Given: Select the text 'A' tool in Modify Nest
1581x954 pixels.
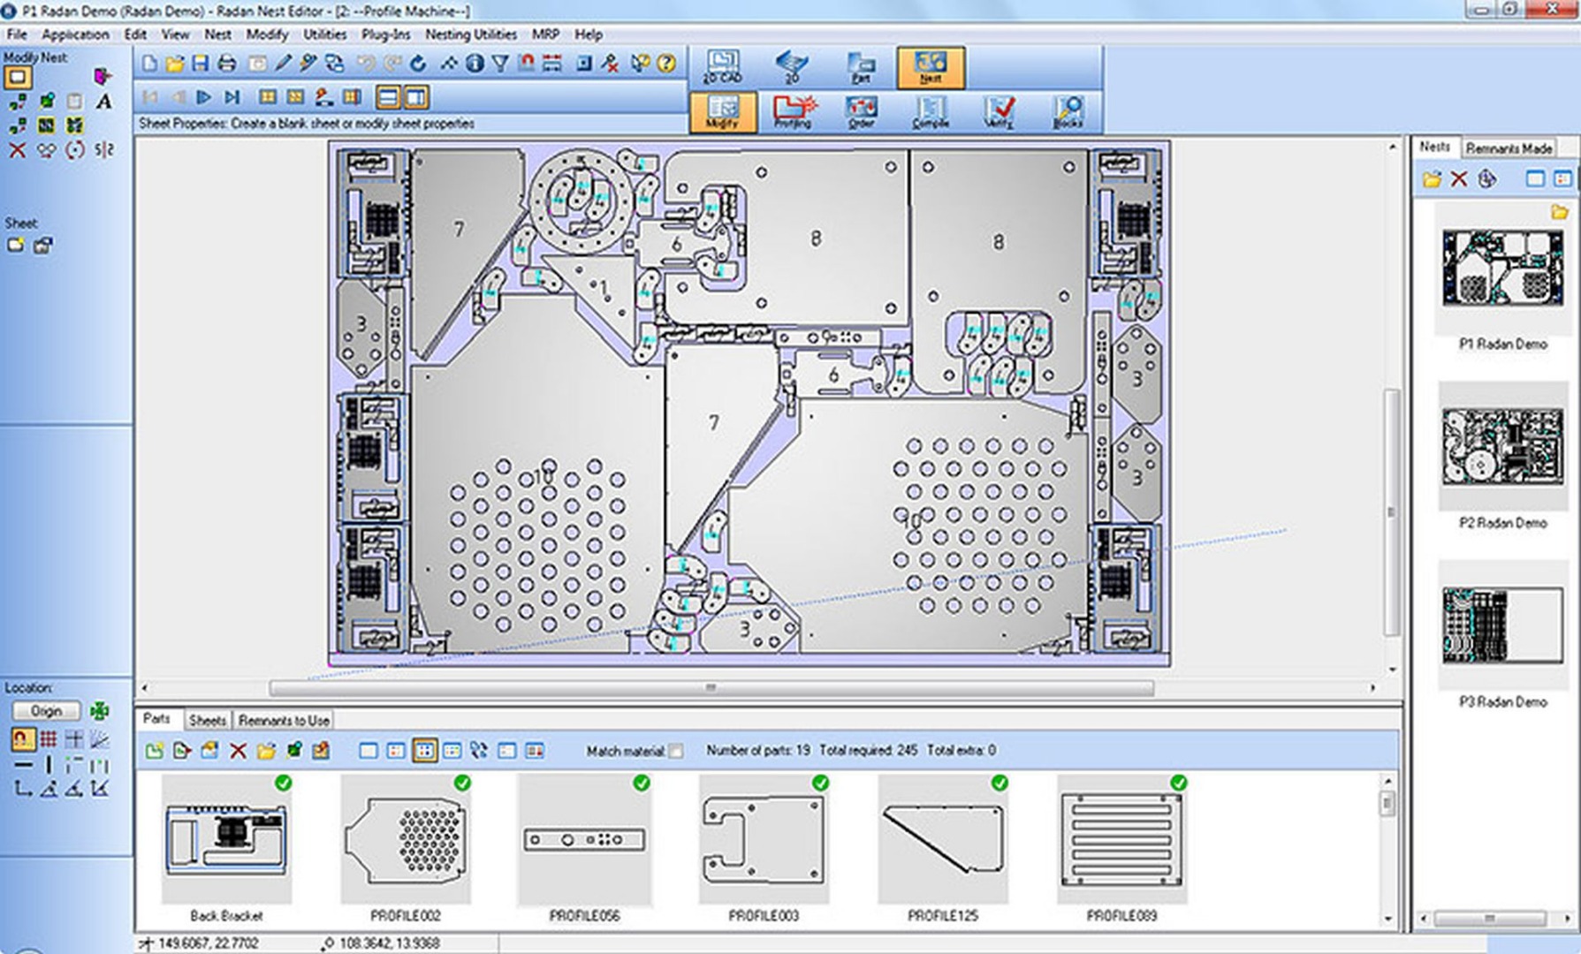Looking at the screenshot, I should point(103,102).
